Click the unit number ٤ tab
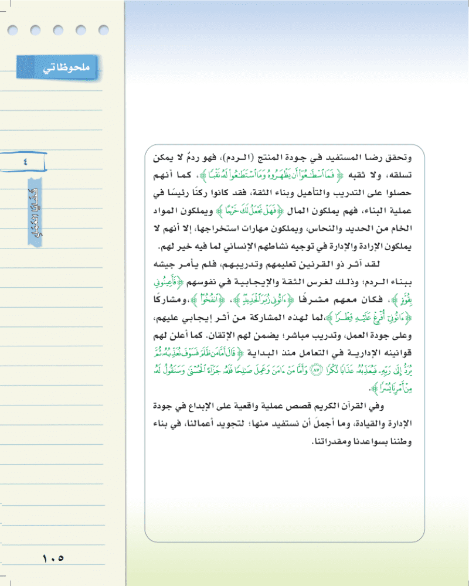 (x=25, y=162)
